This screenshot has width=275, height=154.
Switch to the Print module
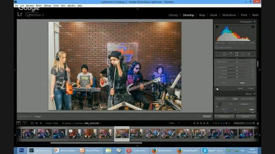point(244,15)
